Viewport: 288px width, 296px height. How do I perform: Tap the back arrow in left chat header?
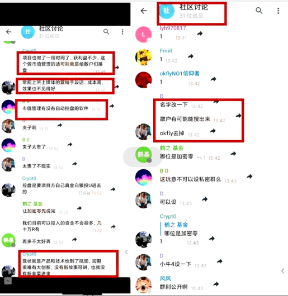point(9,32)
